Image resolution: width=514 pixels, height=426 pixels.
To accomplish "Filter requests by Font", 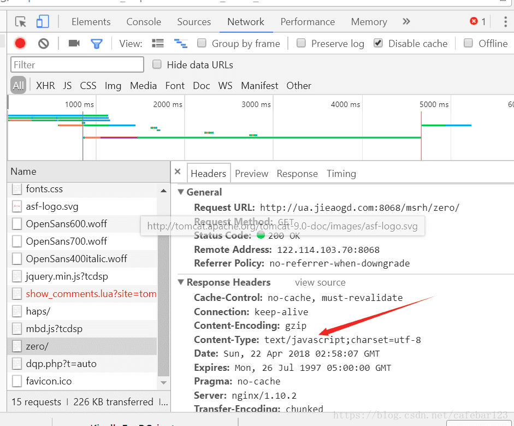I will point(175,86).
